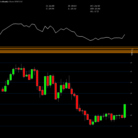Click the "OH: 25.04" readout
Viewport: 138px width, 138px height.
(x=95, y=9)
